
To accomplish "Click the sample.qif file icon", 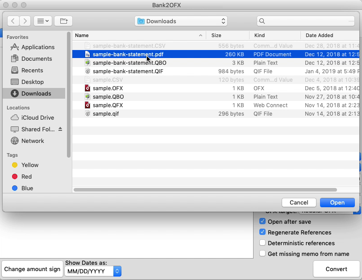I will pyautogui.click(x=87, y=114).
